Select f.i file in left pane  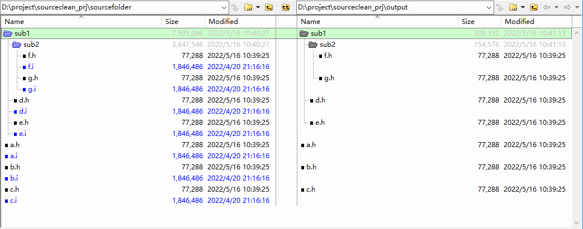click(31, 67)
